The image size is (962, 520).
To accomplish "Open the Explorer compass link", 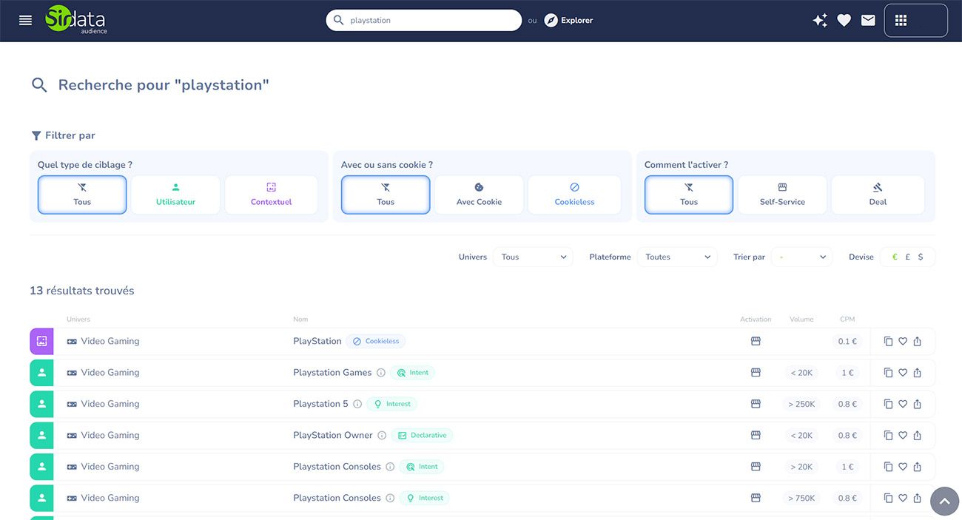I will (568, 21).
